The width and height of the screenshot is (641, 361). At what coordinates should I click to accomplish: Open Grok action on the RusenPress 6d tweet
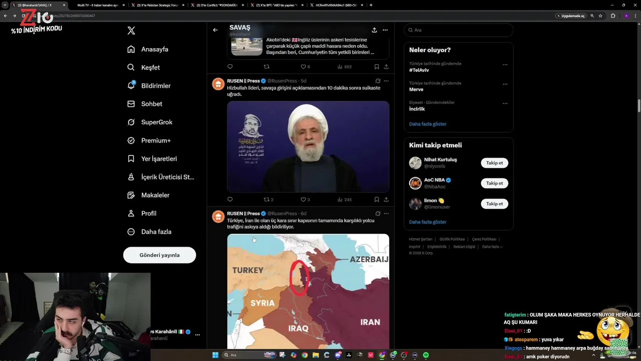click(378, 214)
